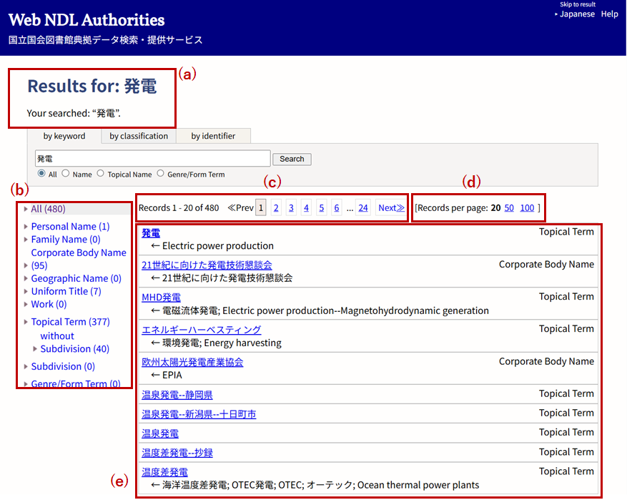
Task: Filter by Subdivision (0)
Action: 63,366
